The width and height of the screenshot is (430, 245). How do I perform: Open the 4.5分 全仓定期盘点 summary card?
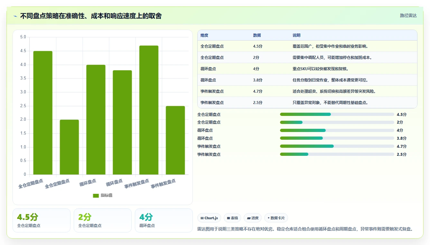pos(42,220)
